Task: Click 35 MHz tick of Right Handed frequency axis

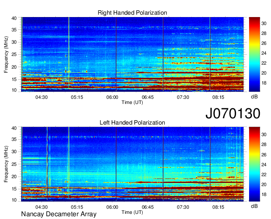Action: point(14,30)
